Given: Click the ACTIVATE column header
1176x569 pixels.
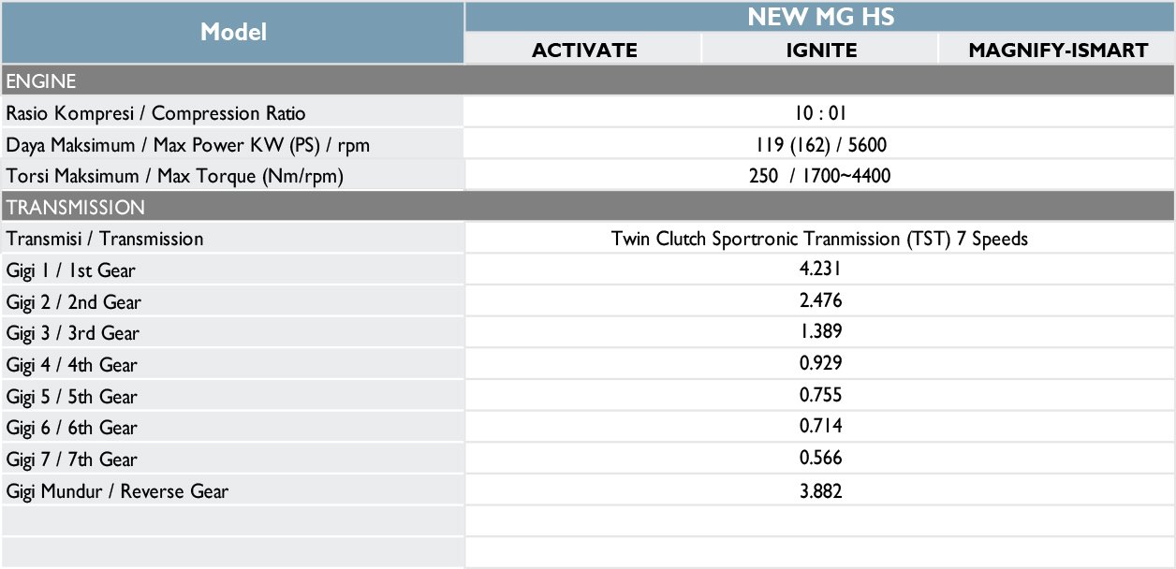Looking at the screenshot, I should (x=584, y=51).
